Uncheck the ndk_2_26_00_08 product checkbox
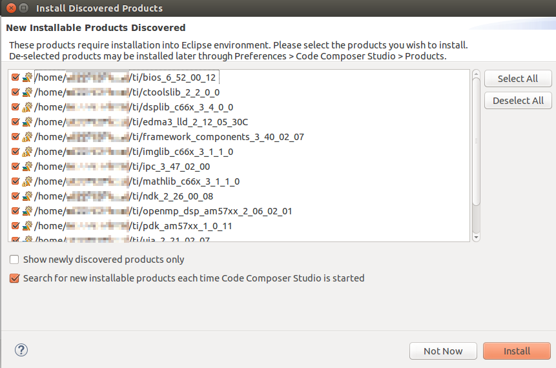The image size is (556, 368). pyautogui.click(x=15, y=196)
